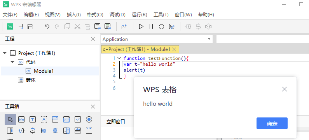This screenshot has height=140, width=309.
Task: Collapse the 代码 folder node
Action: 12,62
